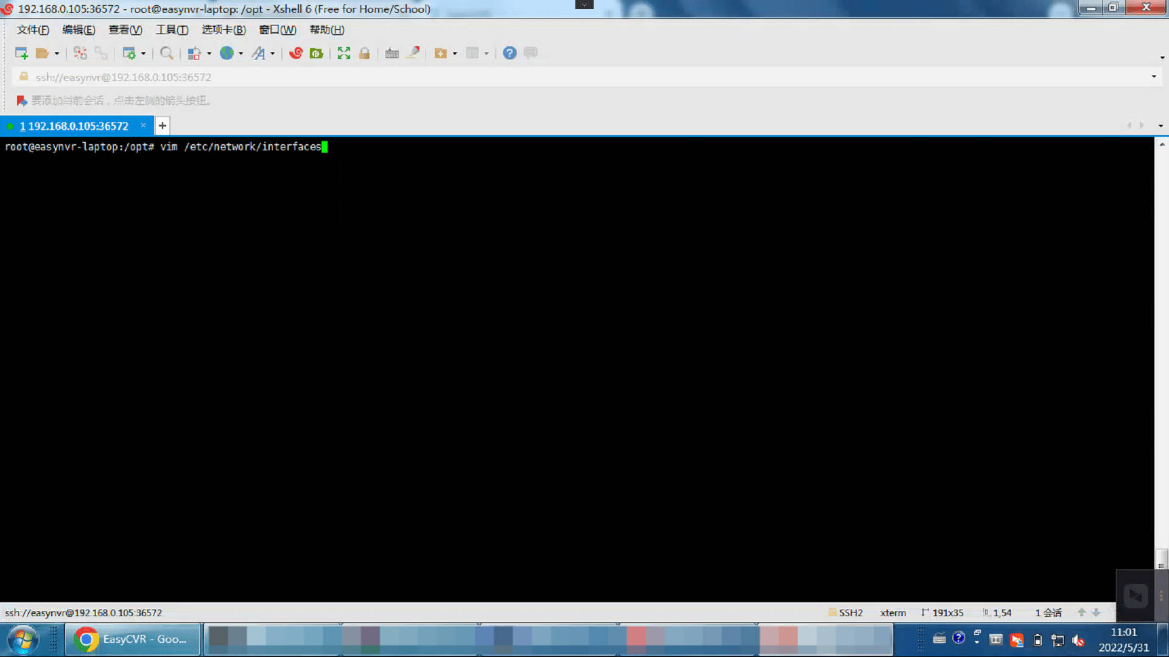Click the padlock lock-screen icon
This screenshot has width=1169, height=657.
pos(364,54)
